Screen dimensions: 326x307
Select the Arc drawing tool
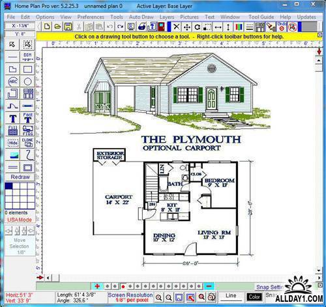(x=12, y=81)
